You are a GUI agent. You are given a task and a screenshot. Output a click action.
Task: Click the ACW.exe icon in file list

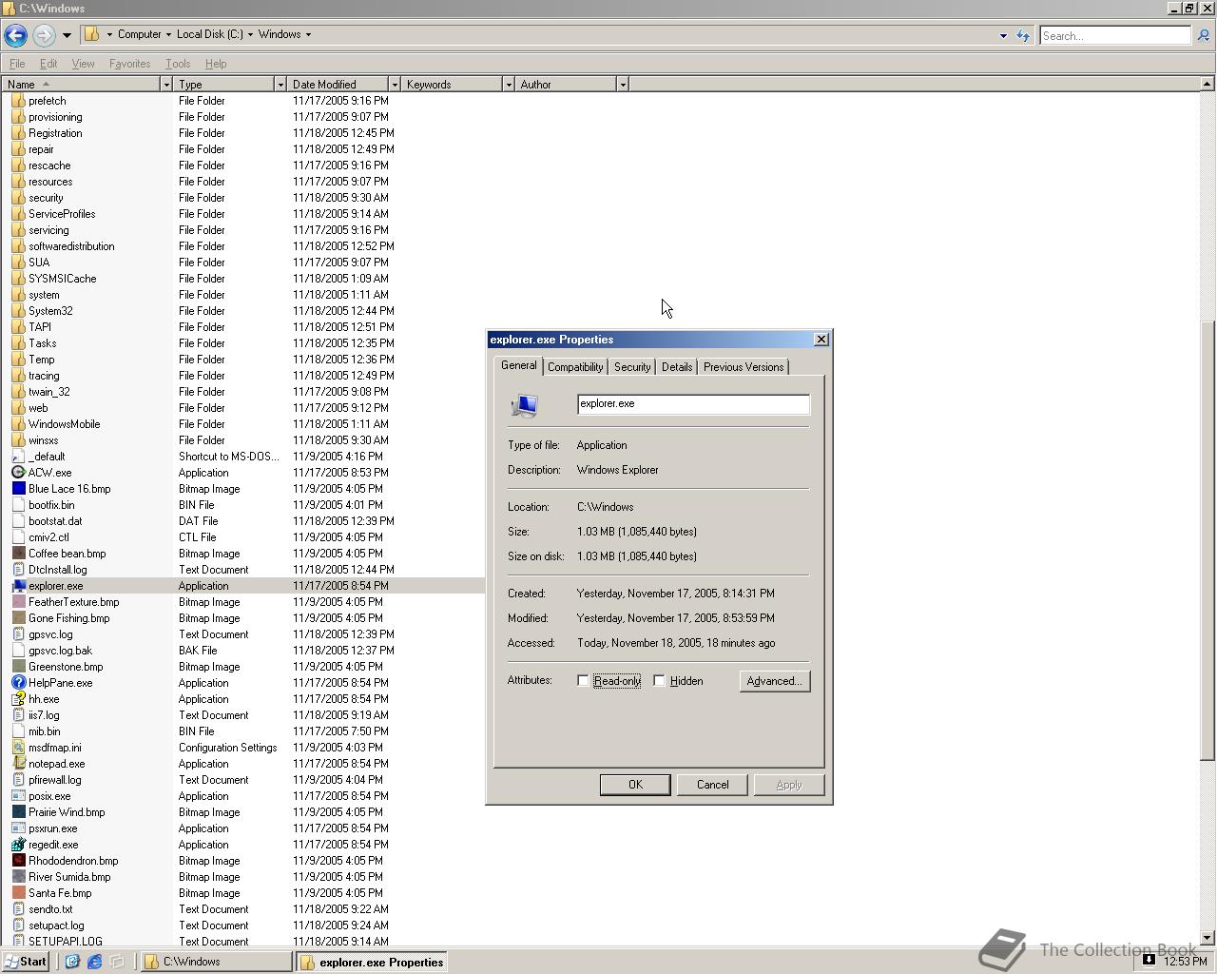tap(18, 473)
